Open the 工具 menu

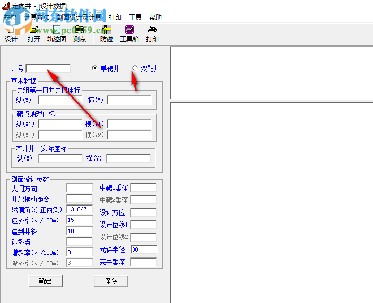pos(135,17)
